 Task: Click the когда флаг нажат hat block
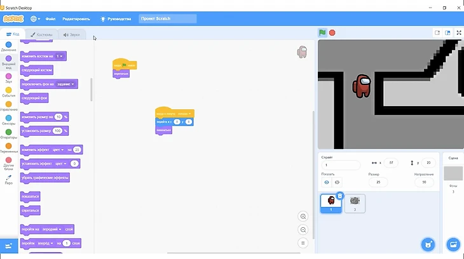coord(125,64)
